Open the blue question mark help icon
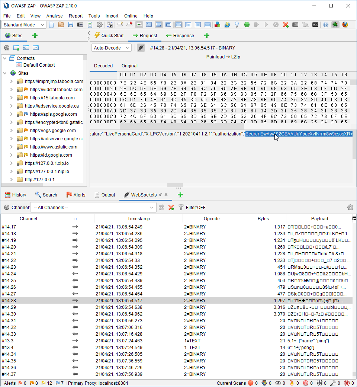Image resolution: width=357 pixels, height=387 pixels. click(326, 25)
